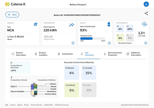
Task: Select the Composition tab
Action: click(x=65, y=54)
